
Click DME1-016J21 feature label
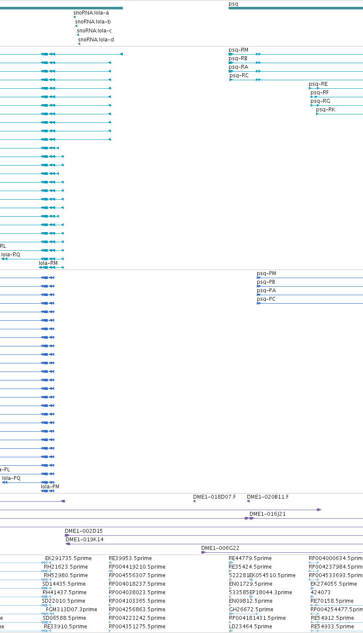(x=267, y=514)
